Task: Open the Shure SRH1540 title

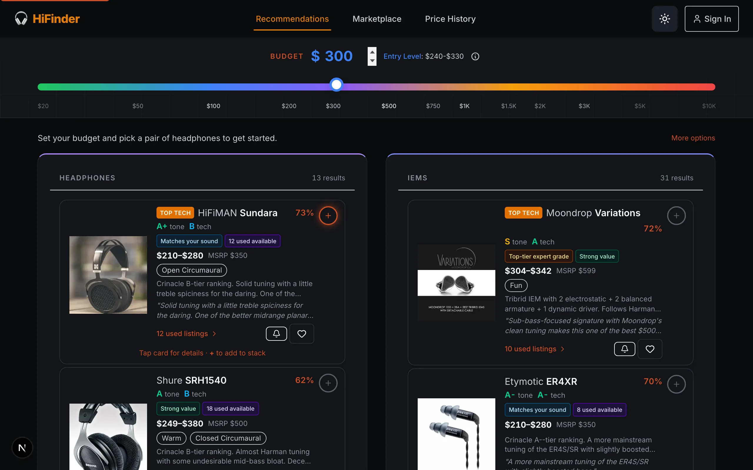Action: click(x=191, y=380)
